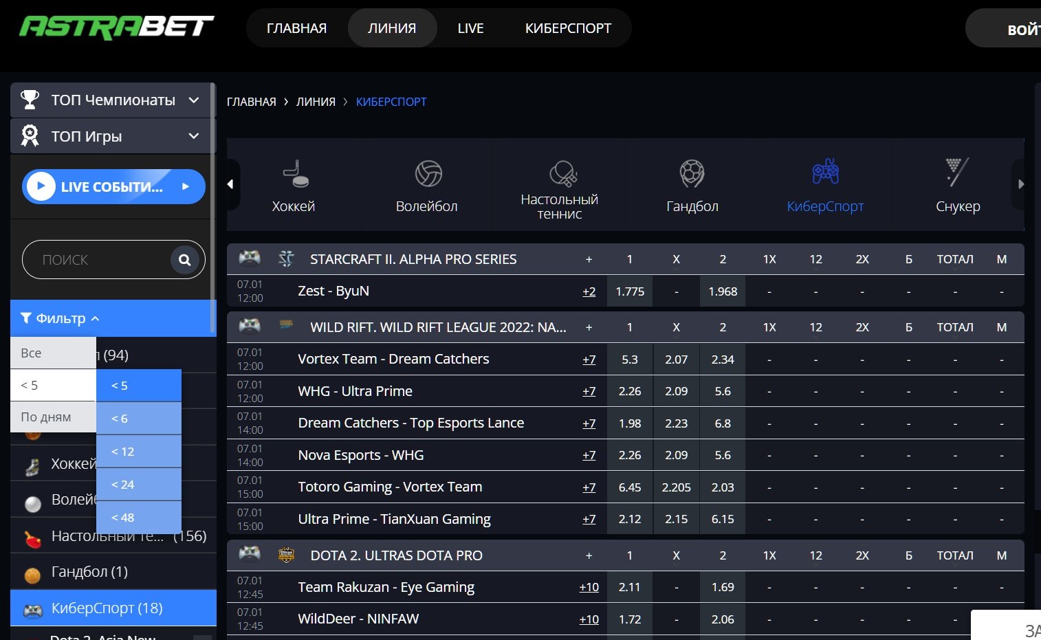Click the trophy icon for ТОП Чемпионаты
This screenshot has height=640, width=1041.
pyautogui.click(x=30, y=100)
